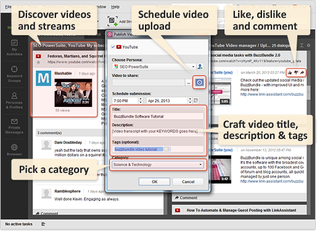Click the browse '...' button for Video to share
The width and height of the screenshot is (317, 231).
pos(188,83)
